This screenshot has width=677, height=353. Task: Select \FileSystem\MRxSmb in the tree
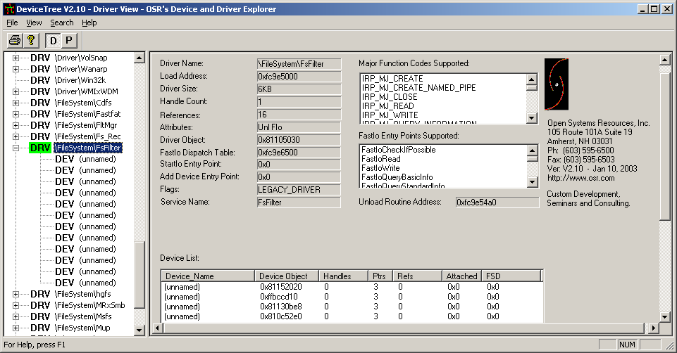click(x=89, y=305)
